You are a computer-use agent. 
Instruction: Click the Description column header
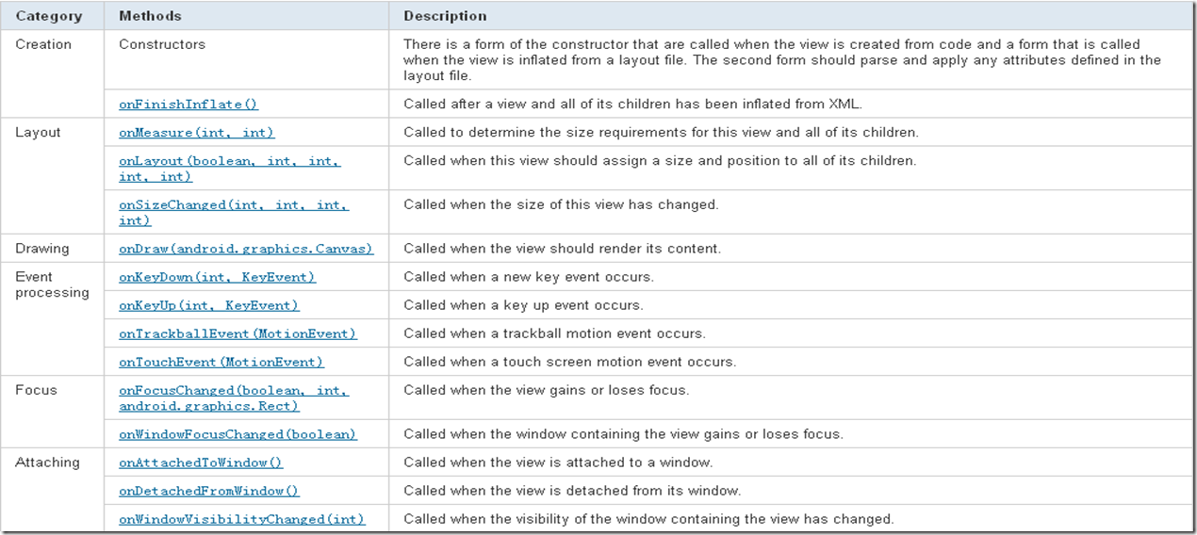click(x=446, y=16)
